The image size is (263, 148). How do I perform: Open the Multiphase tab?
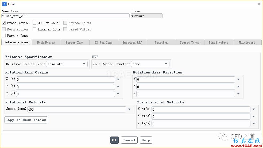coord(247,42)
